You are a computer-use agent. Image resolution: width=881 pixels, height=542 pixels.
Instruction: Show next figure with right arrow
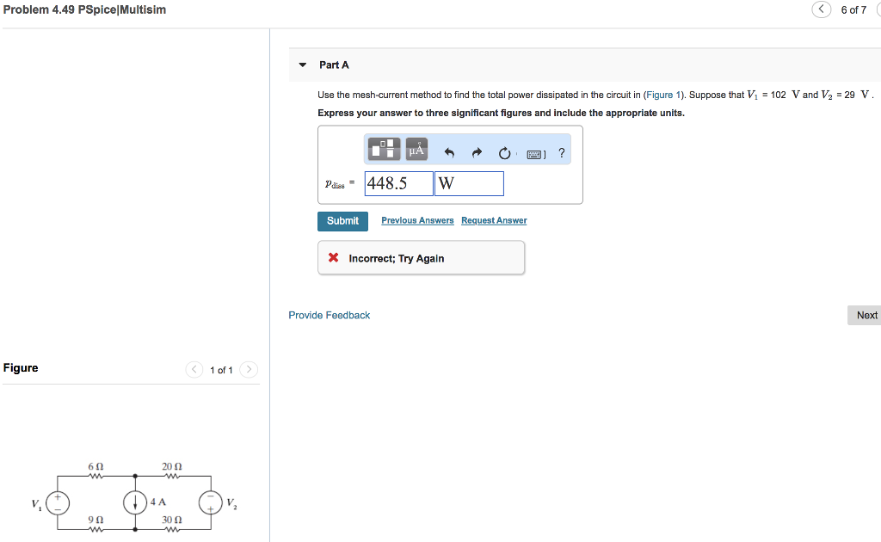pyautogui.click(x=249, y=370)
